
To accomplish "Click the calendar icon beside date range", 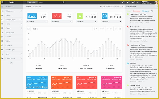I will 101,7.
